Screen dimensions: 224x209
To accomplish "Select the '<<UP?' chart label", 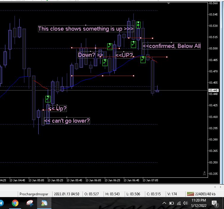I will click(x=124, y=55).
